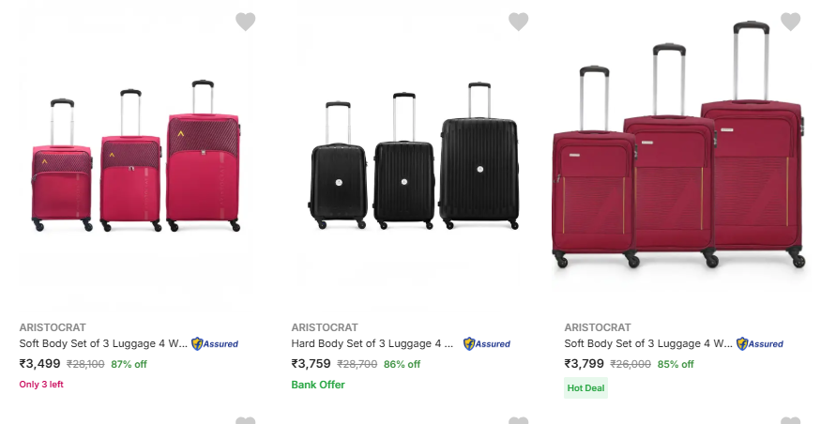Click the struck-through ₹28,100 price
The height and width of the screenshot is (424, 820).
point(85,364)
